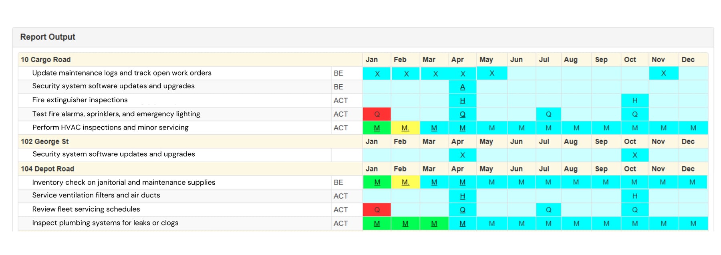This screenshot has height=255, width=721.
Task: Click 'Review fleet servicing schedules' row label
Action: [x=86, y=209]
